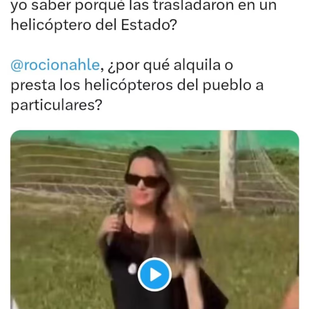The image size is (309, 309).
Task: Select the text "helicóptero del Estado?"
Action: pyautogui.click(x=94, y=25)
